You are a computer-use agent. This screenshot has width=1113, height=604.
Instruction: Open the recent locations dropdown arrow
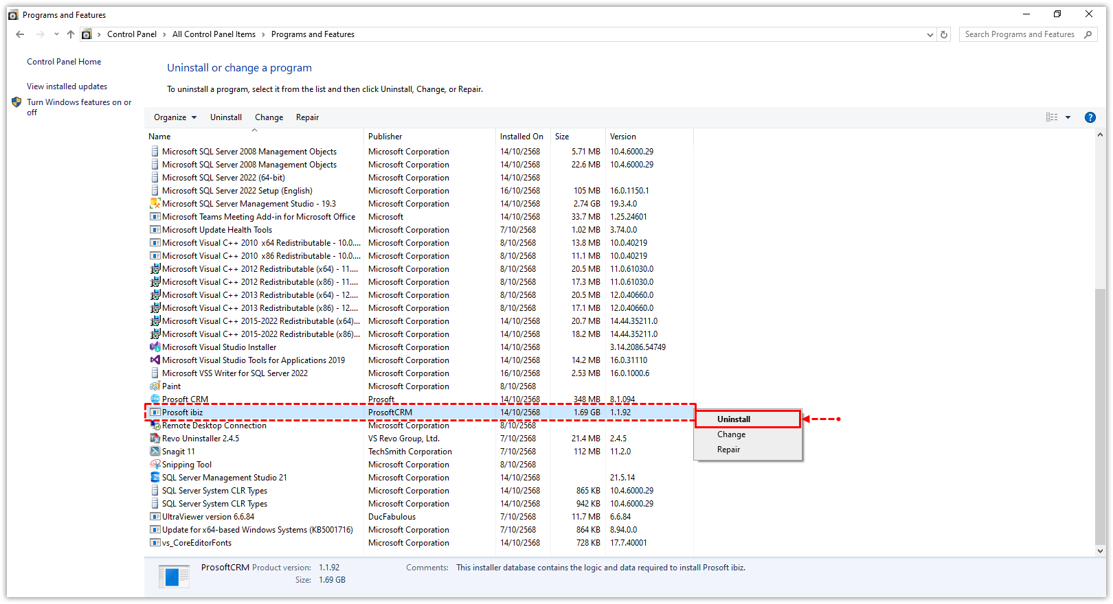point(56,34)
